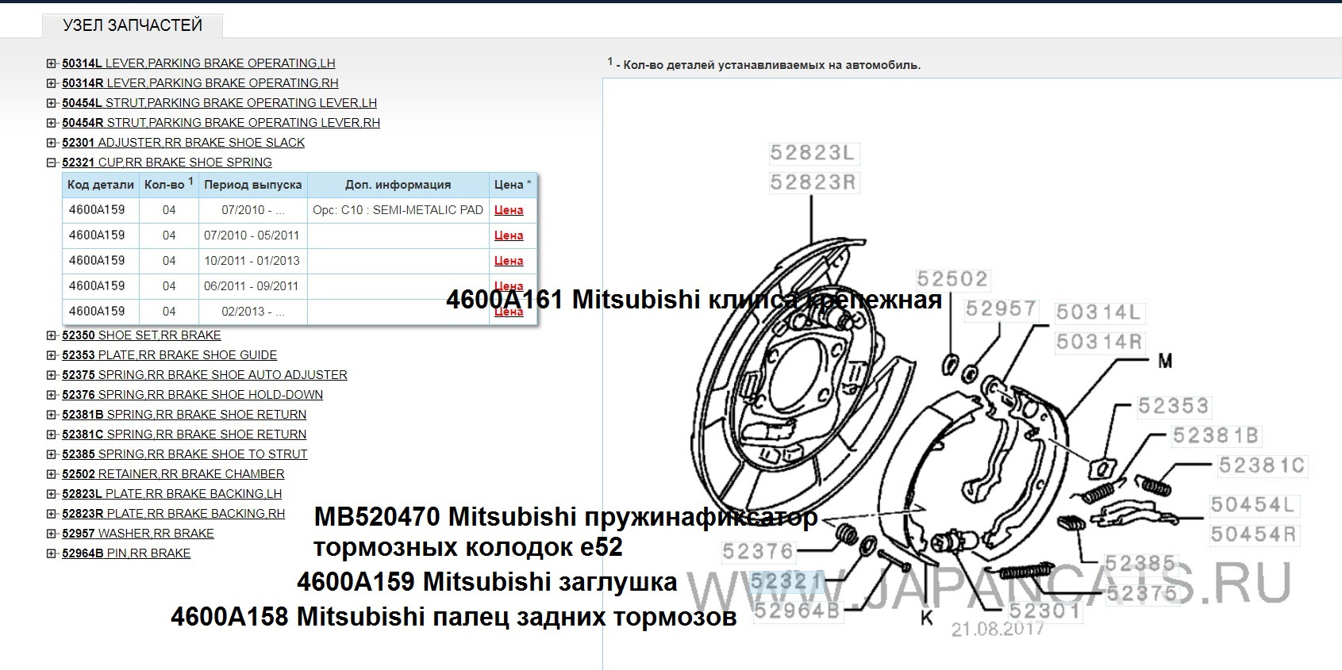Click Цена for the SEMI-METALIC PAD row
Image resolution: width=1342 pixels, height=670 pixels.
click(509, 210)
